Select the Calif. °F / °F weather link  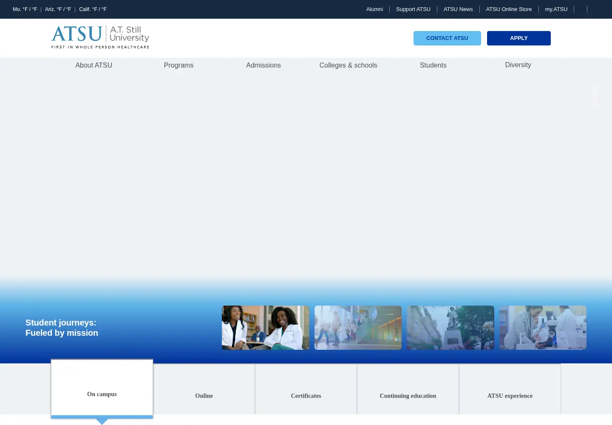93,9
